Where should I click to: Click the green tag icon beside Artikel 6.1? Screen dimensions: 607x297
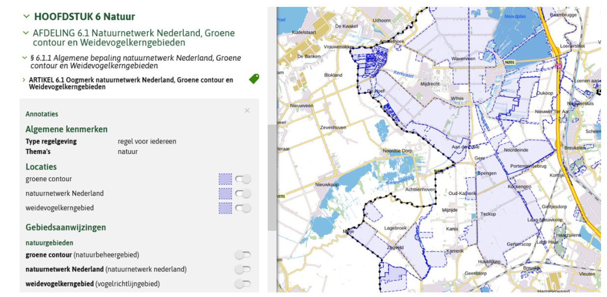pyautogui.click(x=254, y=79)
